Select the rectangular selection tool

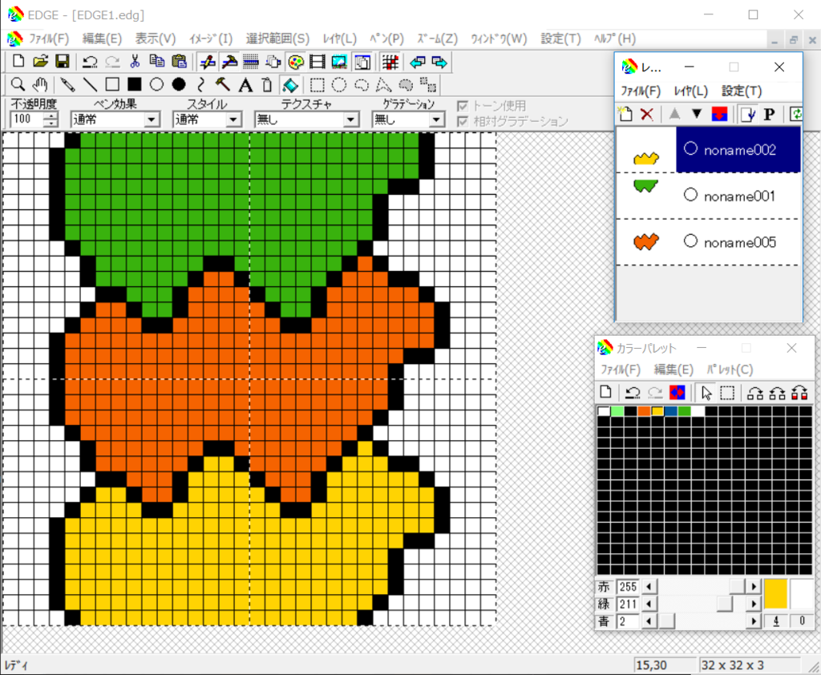pos(317,84)
